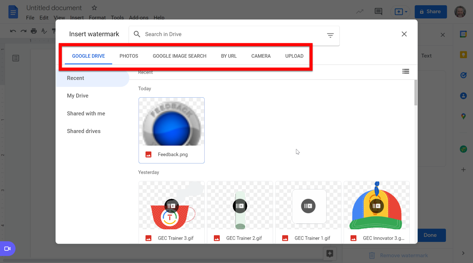Select the Upload tab

(x=294, y=56)
